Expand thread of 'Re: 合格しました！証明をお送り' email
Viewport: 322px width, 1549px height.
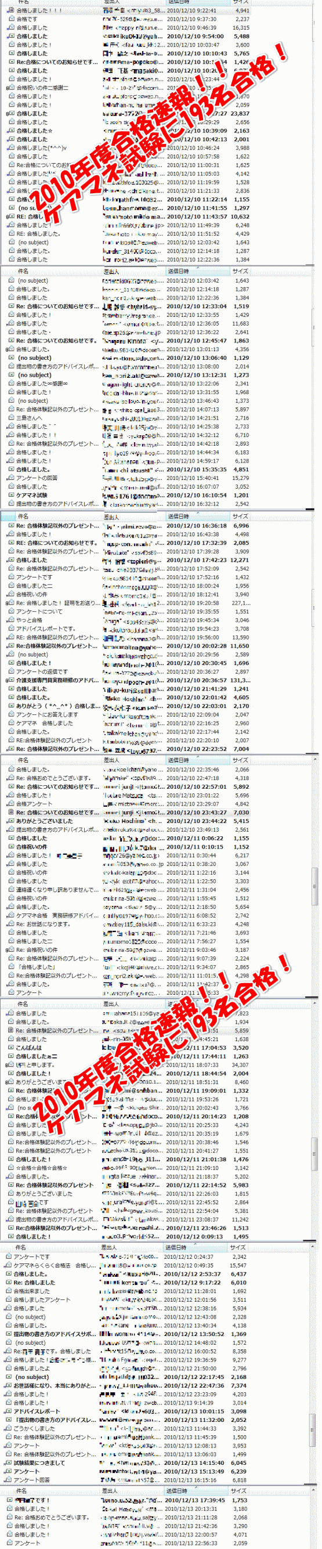(x=6, y=603)
